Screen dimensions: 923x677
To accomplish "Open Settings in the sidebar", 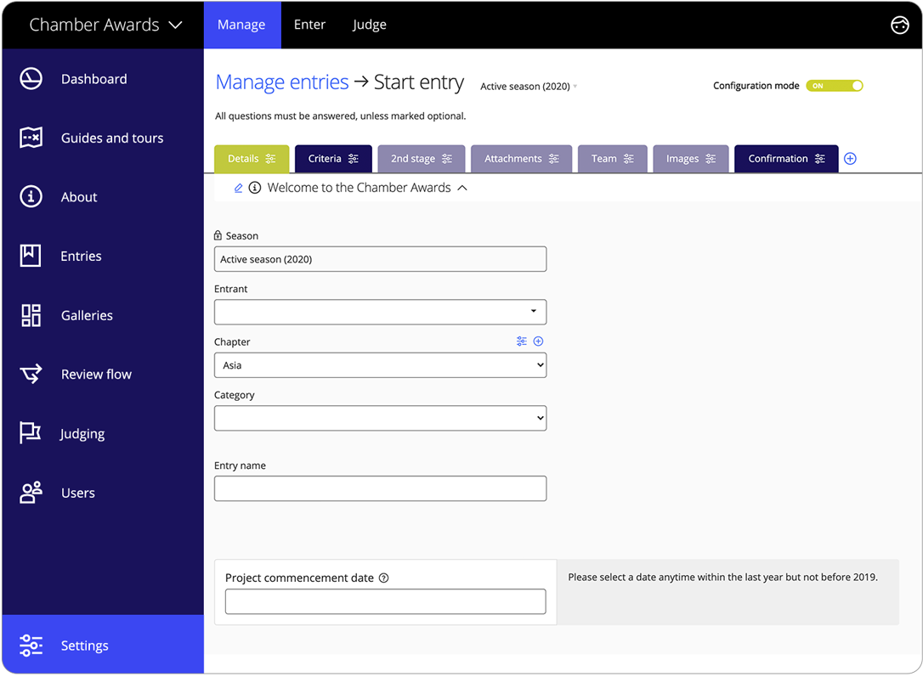I will (x=85, y=646).
